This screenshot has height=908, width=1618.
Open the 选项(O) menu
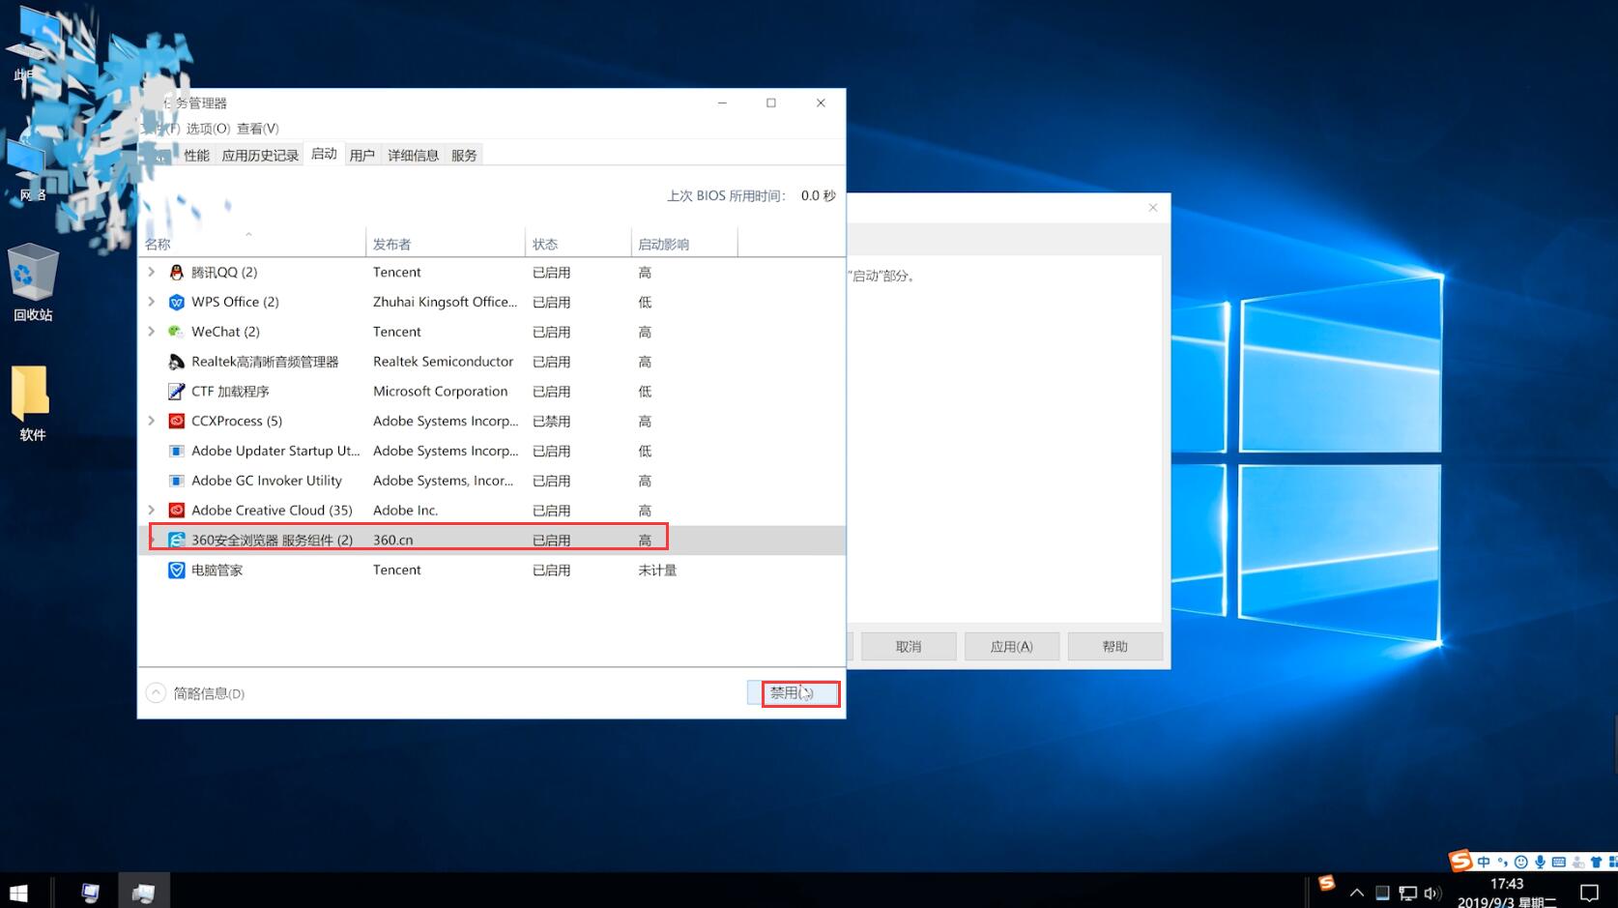click(x=208, y=129)
